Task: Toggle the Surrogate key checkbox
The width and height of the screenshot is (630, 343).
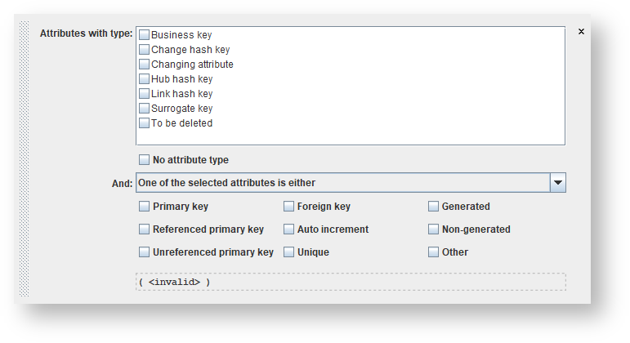Action: pos(145,109)
